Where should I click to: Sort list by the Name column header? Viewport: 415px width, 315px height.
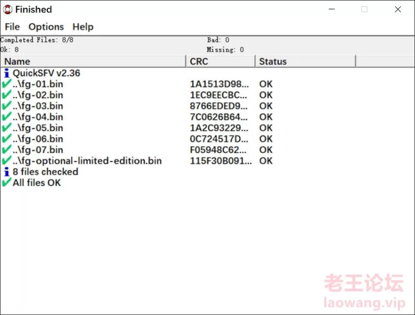point(93,61)
